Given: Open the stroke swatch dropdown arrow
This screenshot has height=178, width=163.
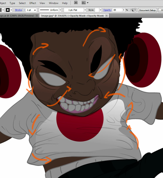Looking at the screenshot, I should pos(11,10).
